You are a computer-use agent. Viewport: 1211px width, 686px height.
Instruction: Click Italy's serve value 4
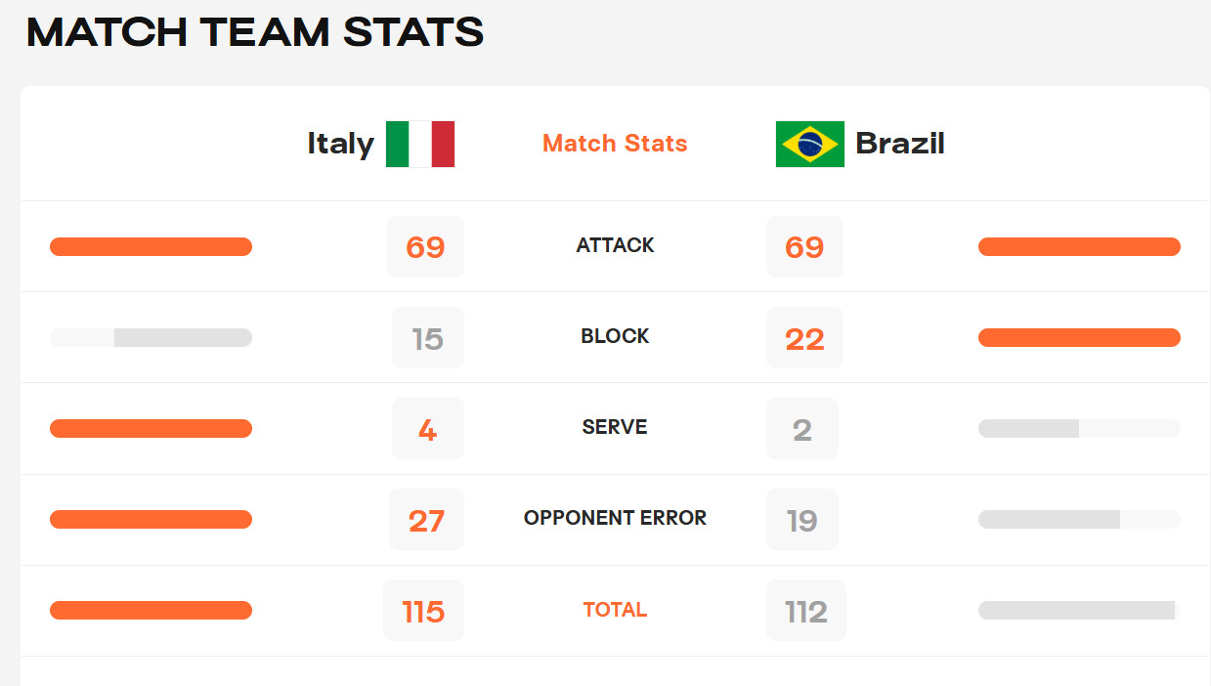pos(428,429)
